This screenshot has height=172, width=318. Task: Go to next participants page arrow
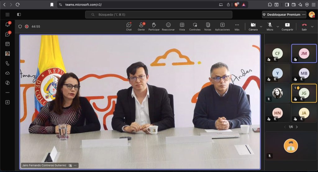tap(297, 127)
